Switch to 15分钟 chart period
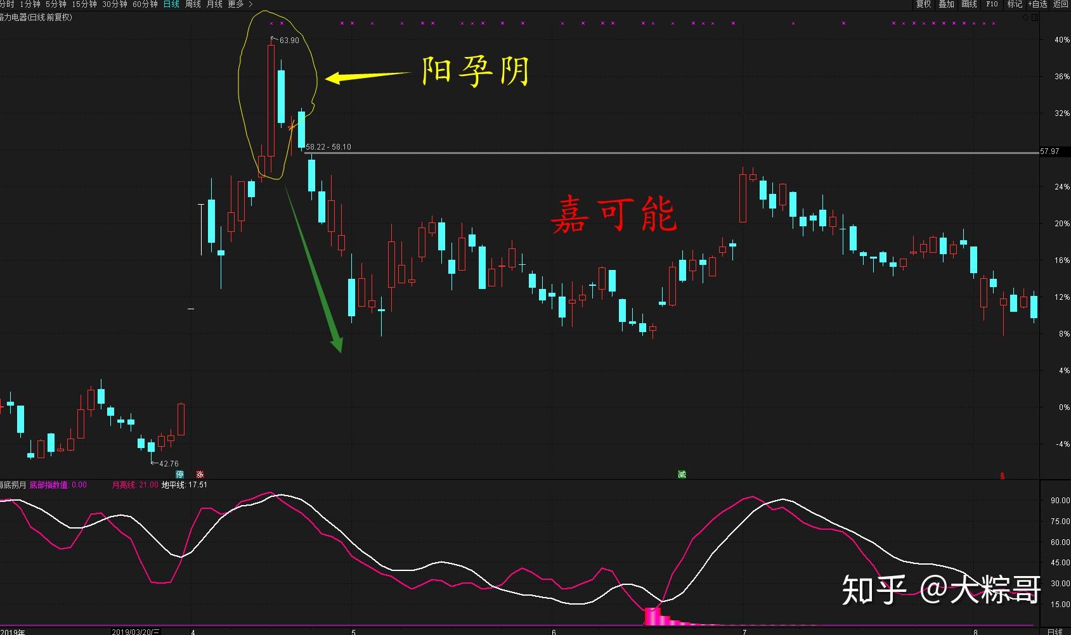 (x=84, y=4)
